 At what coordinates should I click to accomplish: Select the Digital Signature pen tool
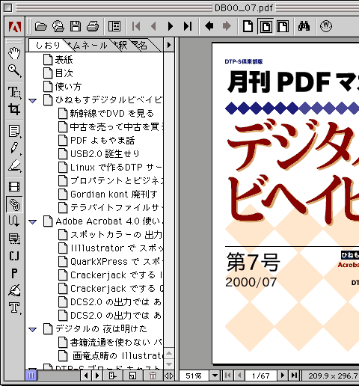[14, 290]
